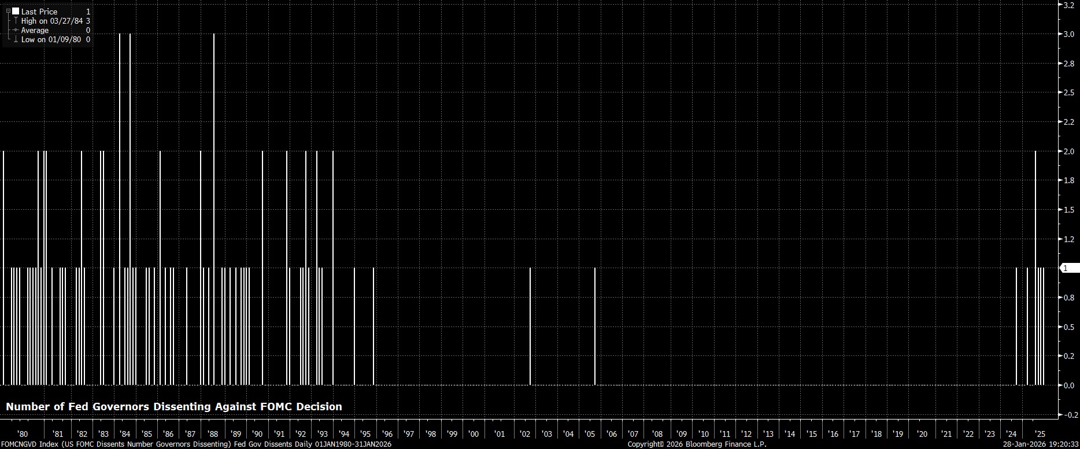Click the 3.0 tick on the y-axis
The image size is (1080, 449).
[1069, 34]
